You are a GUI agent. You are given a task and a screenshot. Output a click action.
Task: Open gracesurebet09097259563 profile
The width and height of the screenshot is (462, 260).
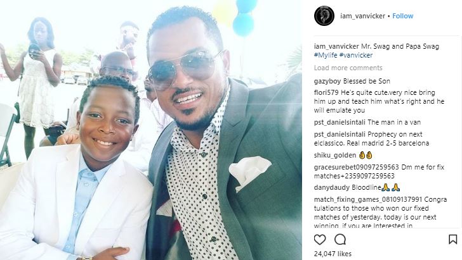[356, 168]
